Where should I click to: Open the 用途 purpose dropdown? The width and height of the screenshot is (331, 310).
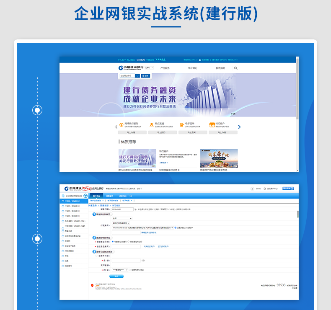coord(120,270)
